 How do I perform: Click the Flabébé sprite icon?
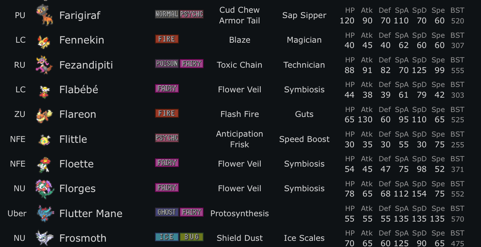(x=44, y=90)
